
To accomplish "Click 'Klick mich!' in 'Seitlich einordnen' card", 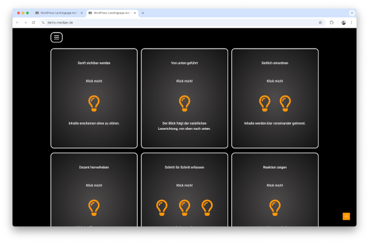I will tap(275, 81).
